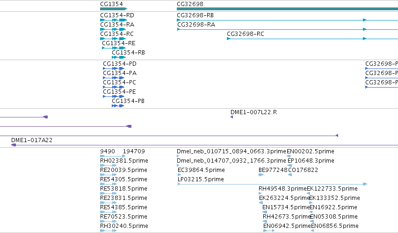Click EST label 9490
The height and width of the screenshot is (233, 398).
tap(108, 151)
